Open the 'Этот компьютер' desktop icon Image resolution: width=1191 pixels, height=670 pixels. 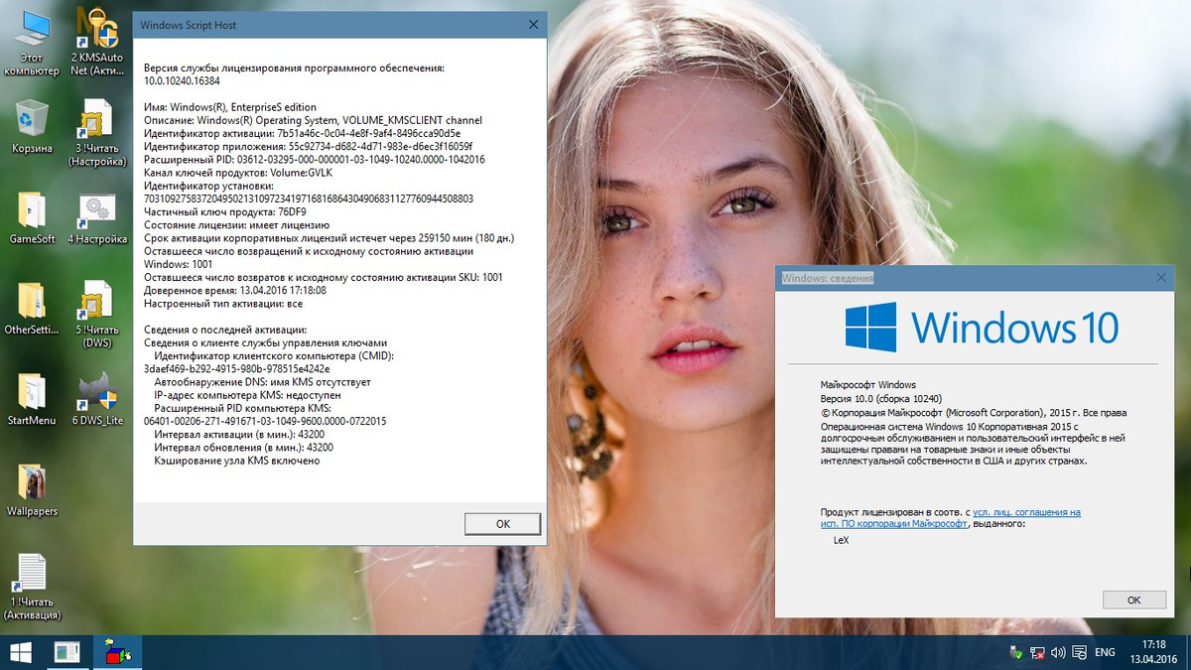click(x=32, y=44)
